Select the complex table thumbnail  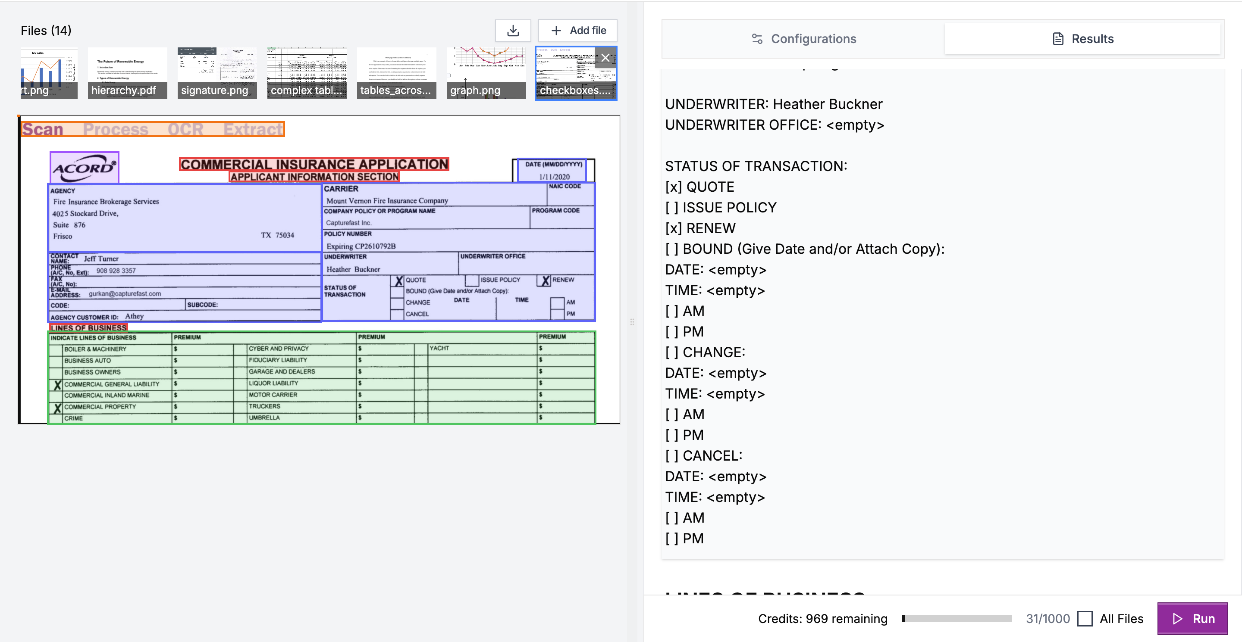point(306,72)
